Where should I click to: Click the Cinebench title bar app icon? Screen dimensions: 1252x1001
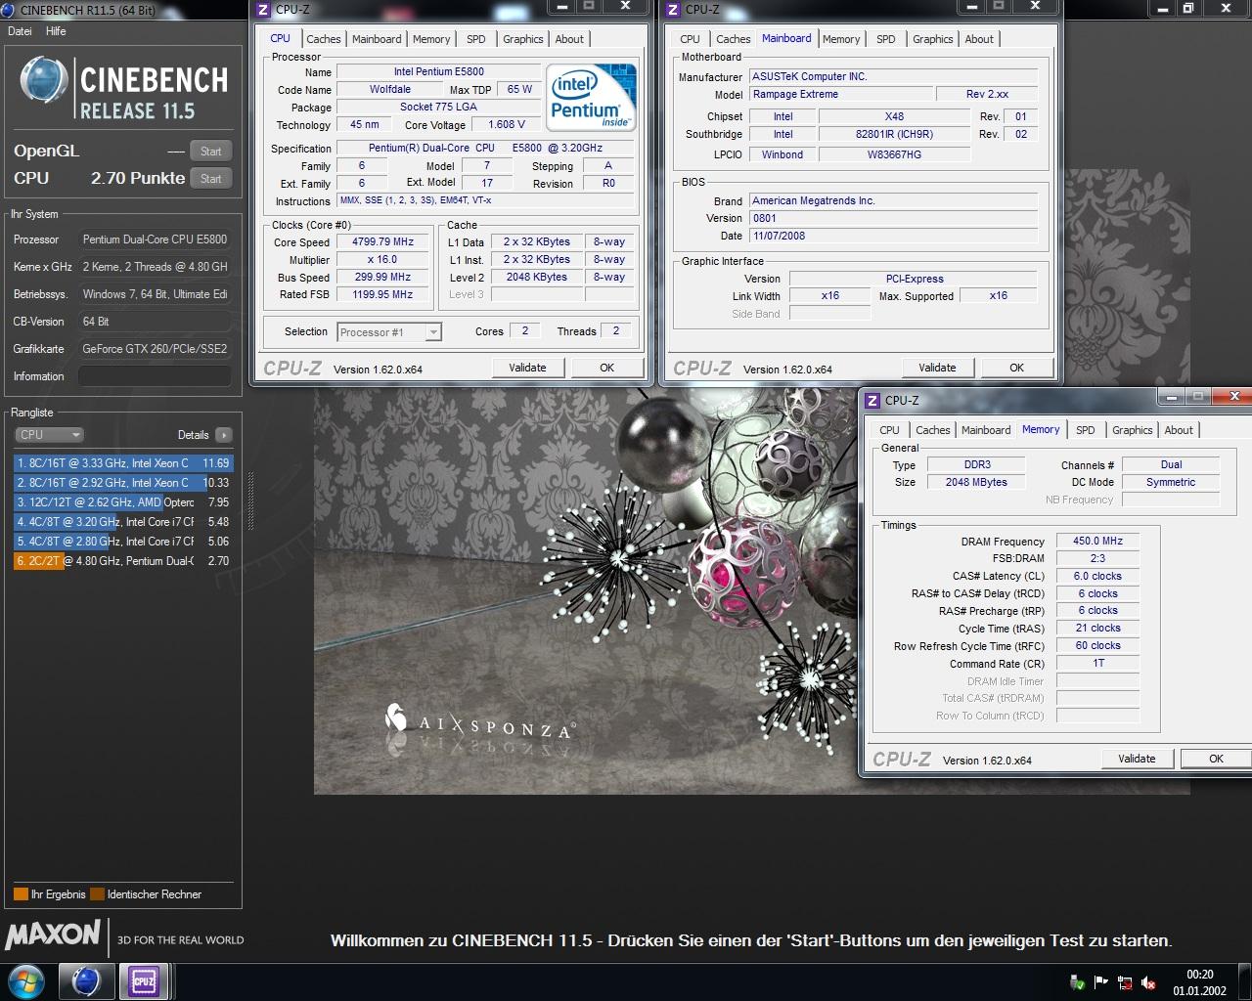(9, 10)
